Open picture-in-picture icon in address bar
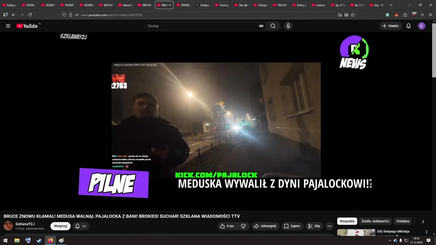Viewport: 436px width, 245px height. pyautogui.click(x=340, y=15)
